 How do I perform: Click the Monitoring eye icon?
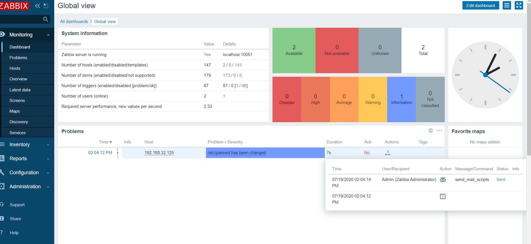3,34
